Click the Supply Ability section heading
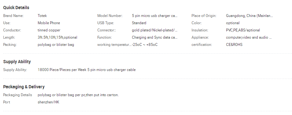The height and width of the screenshot is (115, 292). point(17,62)
